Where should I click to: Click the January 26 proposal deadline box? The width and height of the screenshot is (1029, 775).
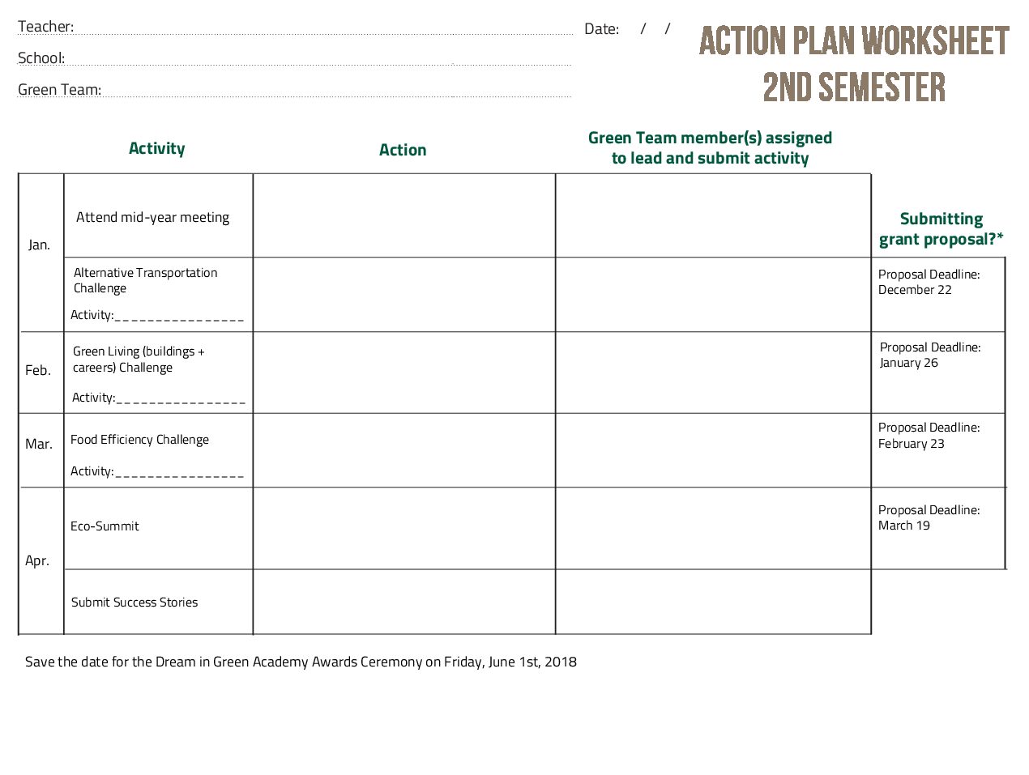click(938, 373)
